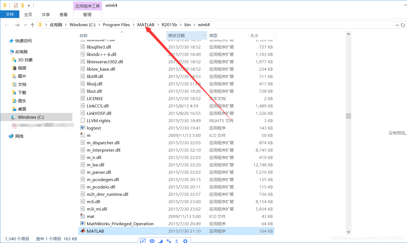Screen dimensions: 407x243
Task: Expand the address bar history dropdown
Action: [x=397, y=25]
